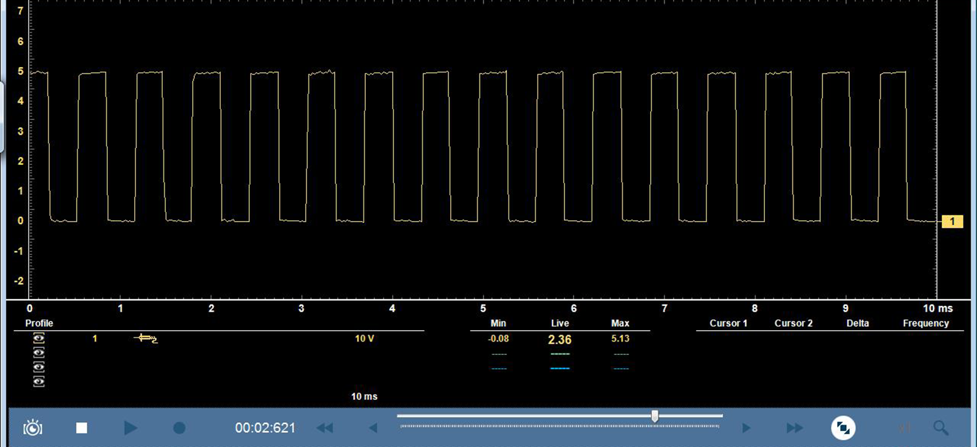Click the expand/collapse view round icon
Viewport: 977px width, 447px height.
tap(843, 428)
